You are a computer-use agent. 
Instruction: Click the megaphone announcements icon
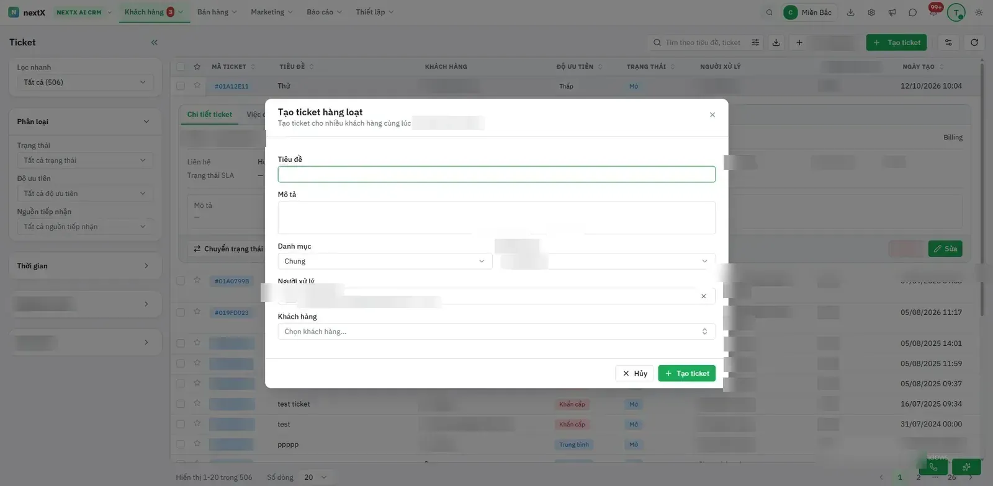coord(892,12)
